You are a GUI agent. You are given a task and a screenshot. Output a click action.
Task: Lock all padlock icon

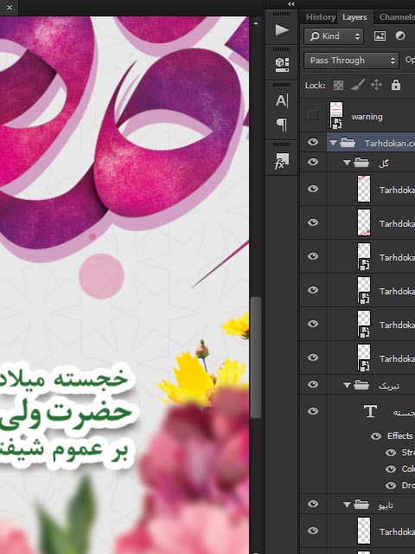(396, 85)
